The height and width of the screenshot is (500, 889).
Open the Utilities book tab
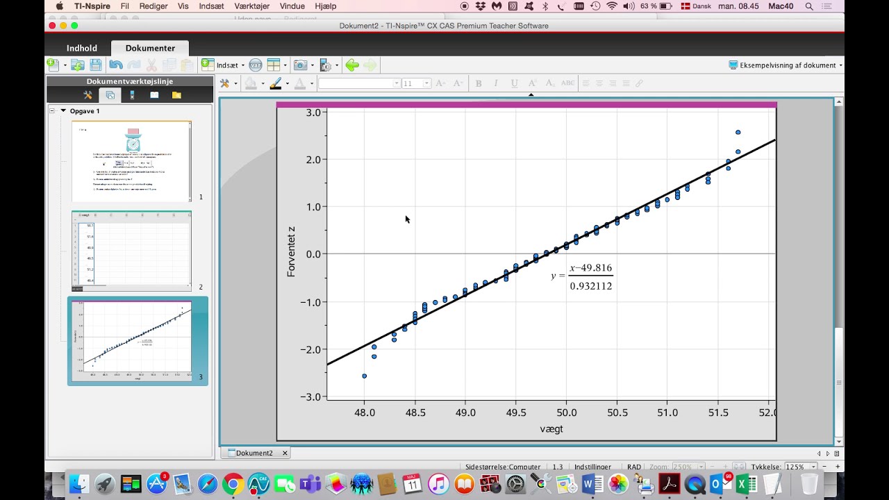coord(154,95)
